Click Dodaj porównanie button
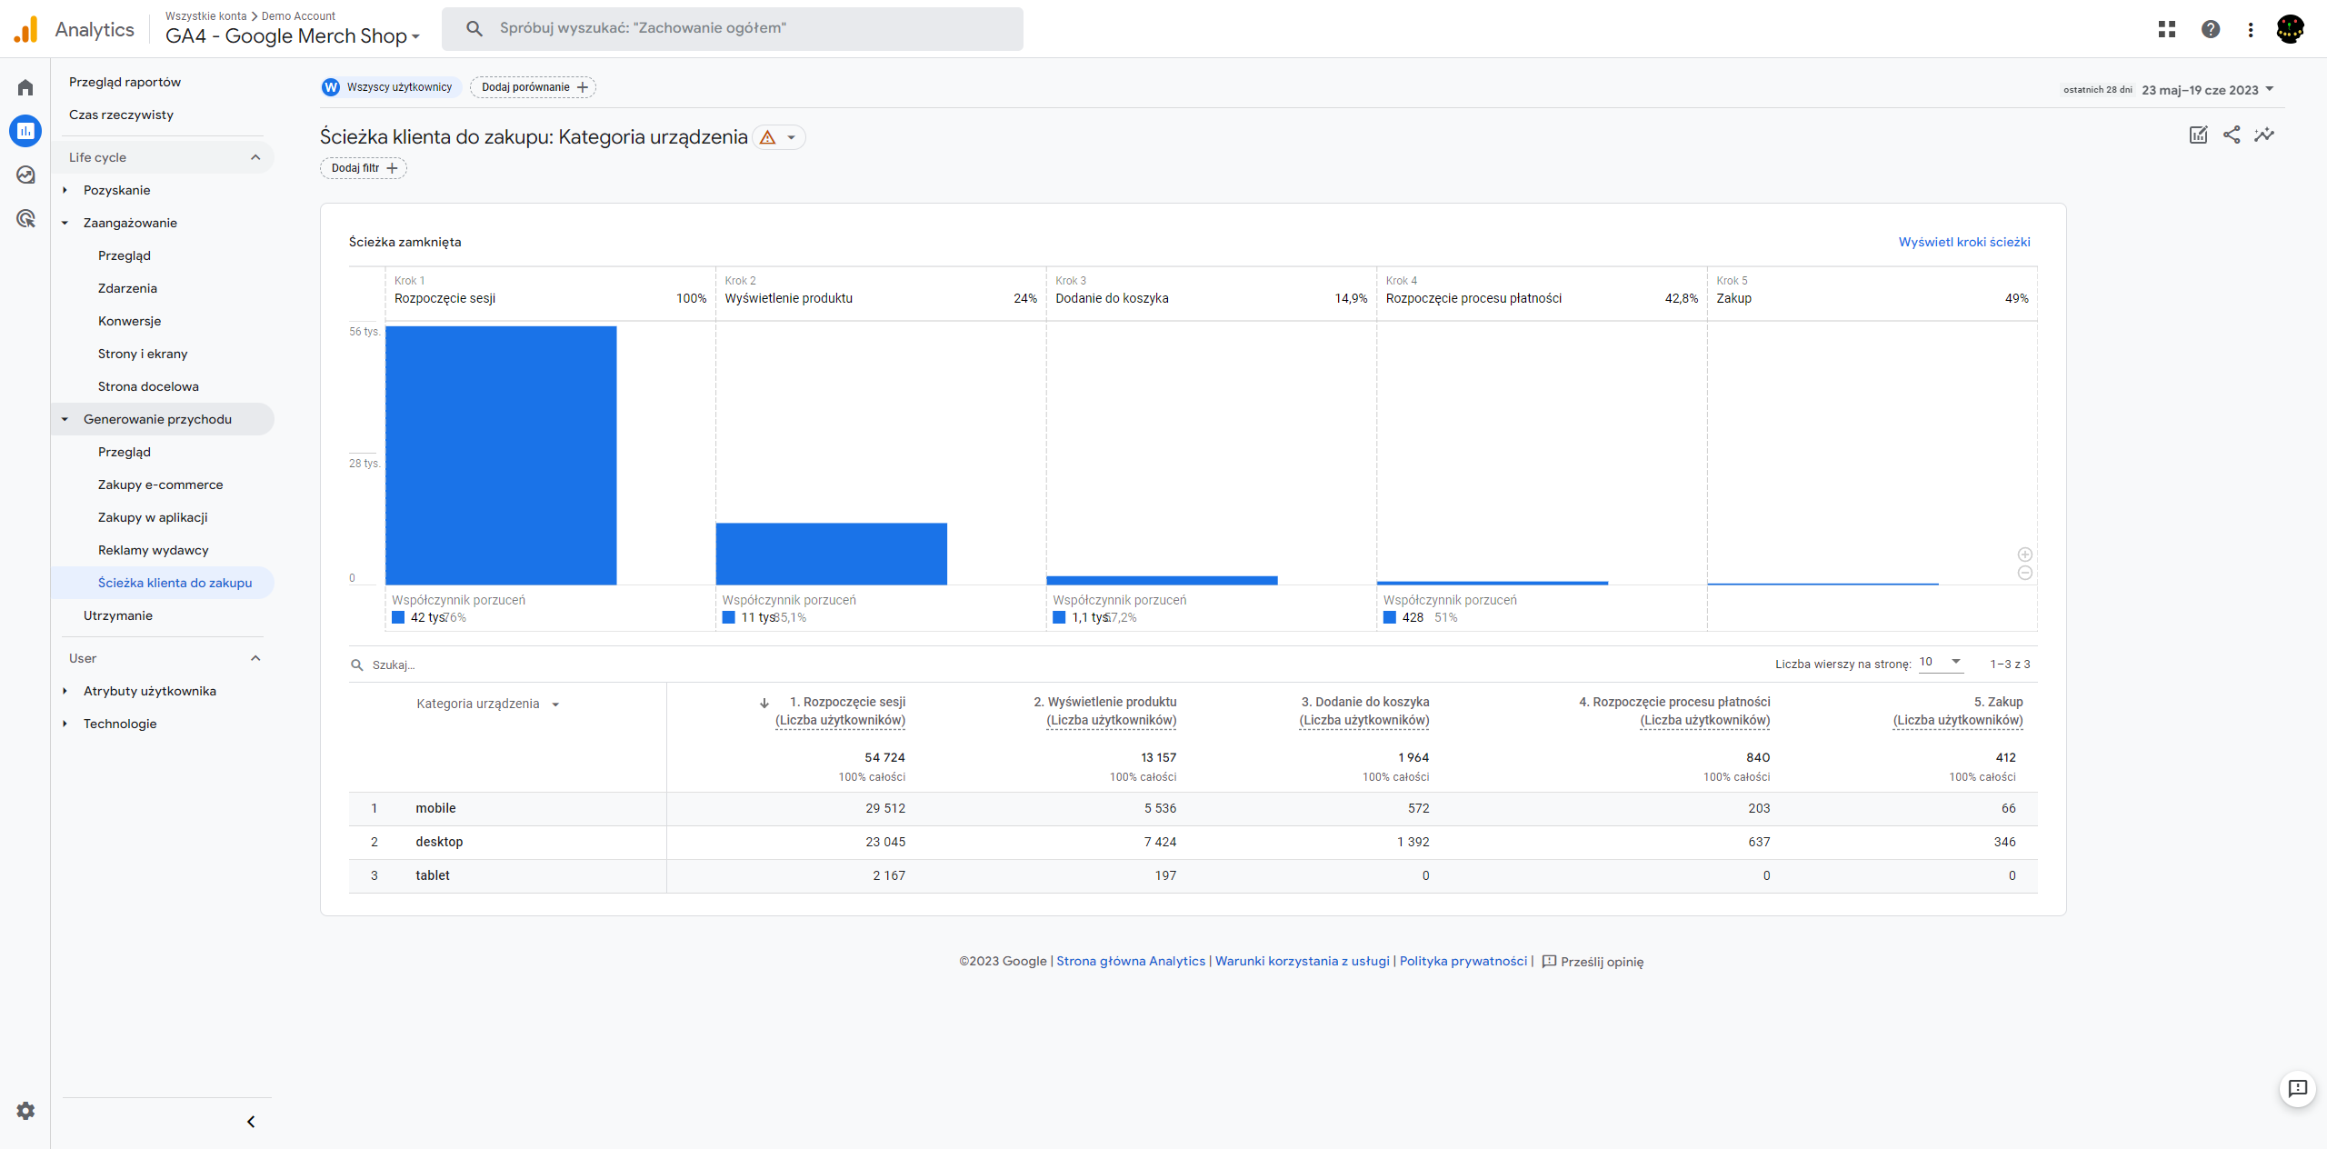The height and width of the screenshot is (1149, 2327). (x=530, y=86)
